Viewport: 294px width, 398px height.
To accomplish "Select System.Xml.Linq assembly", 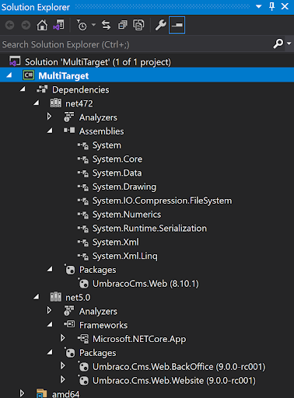I will 125,256.
